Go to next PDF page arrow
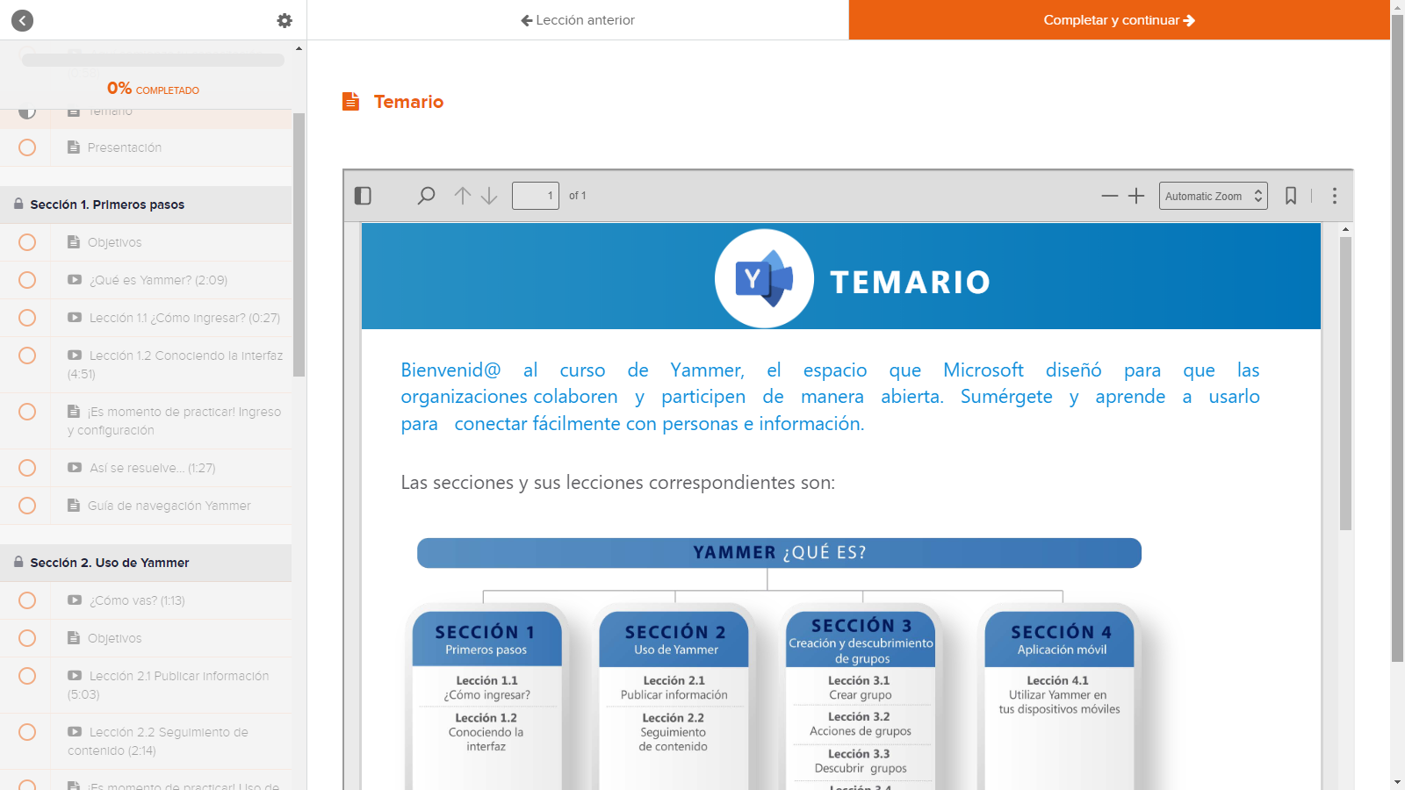1405x790 pixels. 489,196
